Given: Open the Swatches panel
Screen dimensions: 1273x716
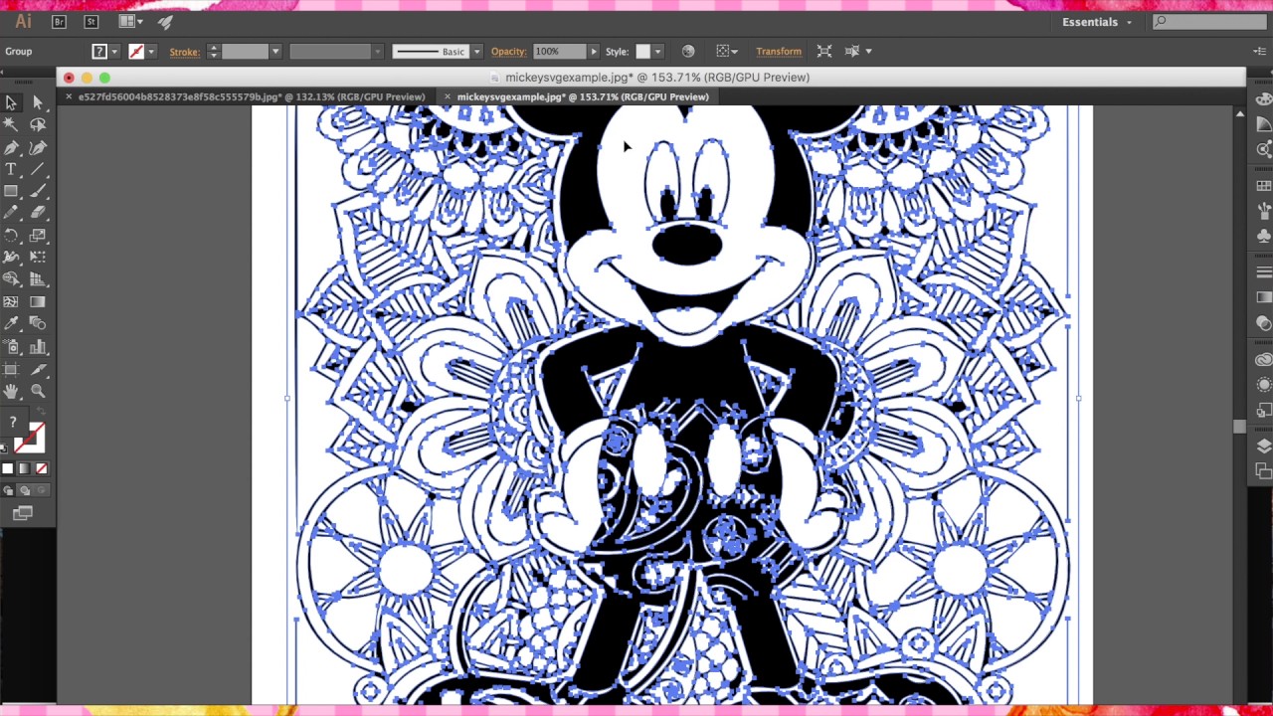Looking at the screenshot, I should pos(1264,186).
